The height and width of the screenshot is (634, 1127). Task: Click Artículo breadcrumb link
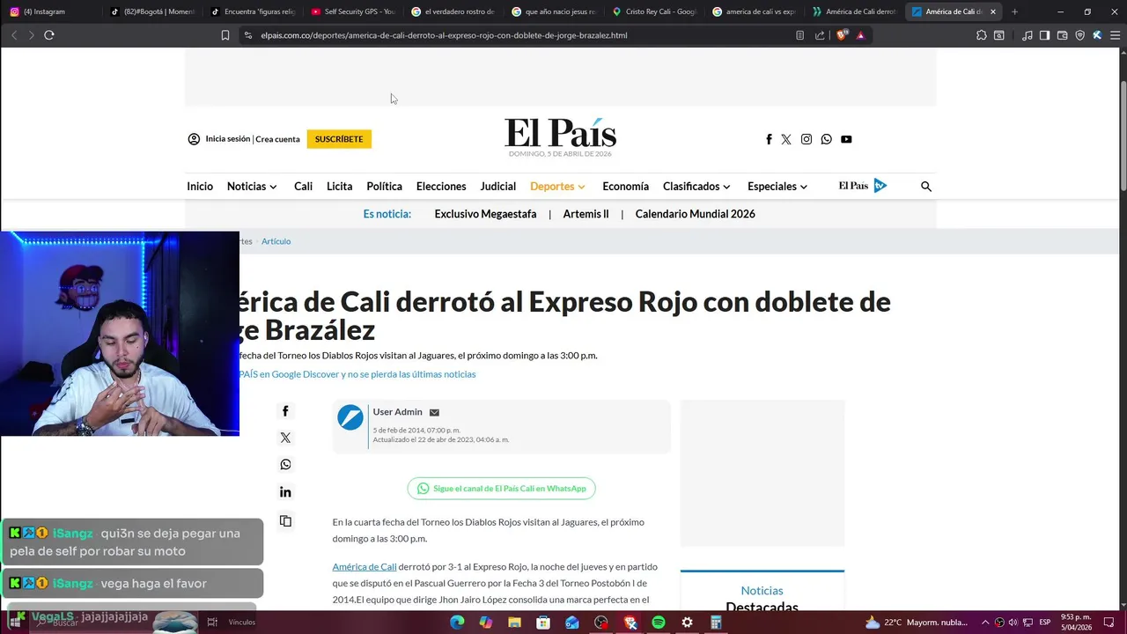(x=276, y=241)
